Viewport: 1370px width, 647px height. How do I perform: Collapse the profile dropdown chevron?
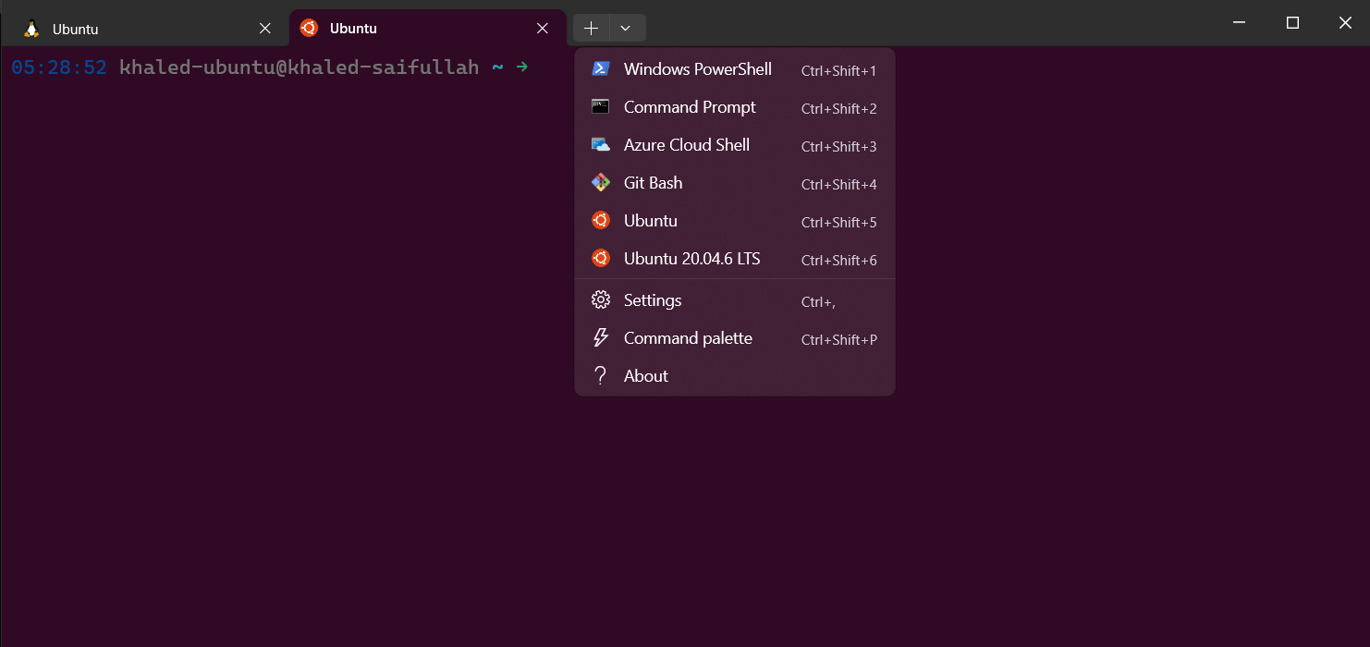pyautogui.click(x=627, y=28)
